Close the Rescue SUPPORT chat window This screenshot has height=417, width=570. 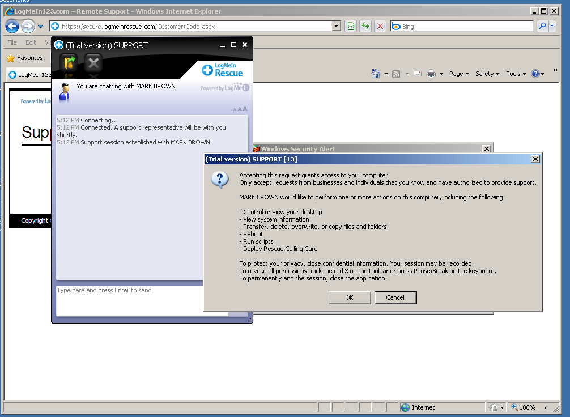pyautogui.click(x=245, y=45)
